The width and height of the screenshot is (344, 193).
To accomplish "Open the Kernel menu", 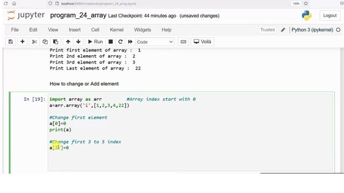I will tap(117, 30).
